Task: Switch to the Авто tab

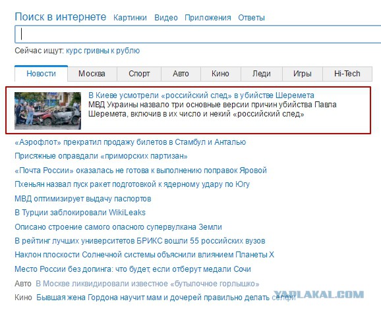Action: click(x=181, y=74)
